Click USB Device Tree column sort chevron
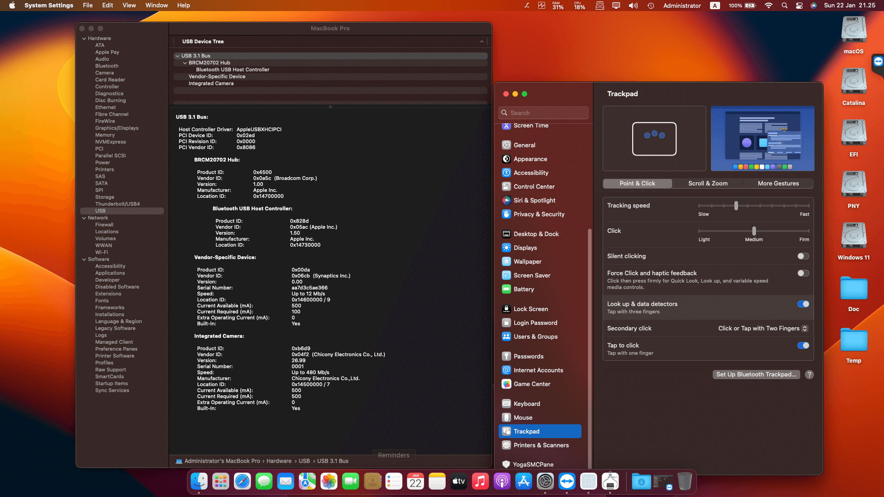884x497 pixels. (482, 41)
